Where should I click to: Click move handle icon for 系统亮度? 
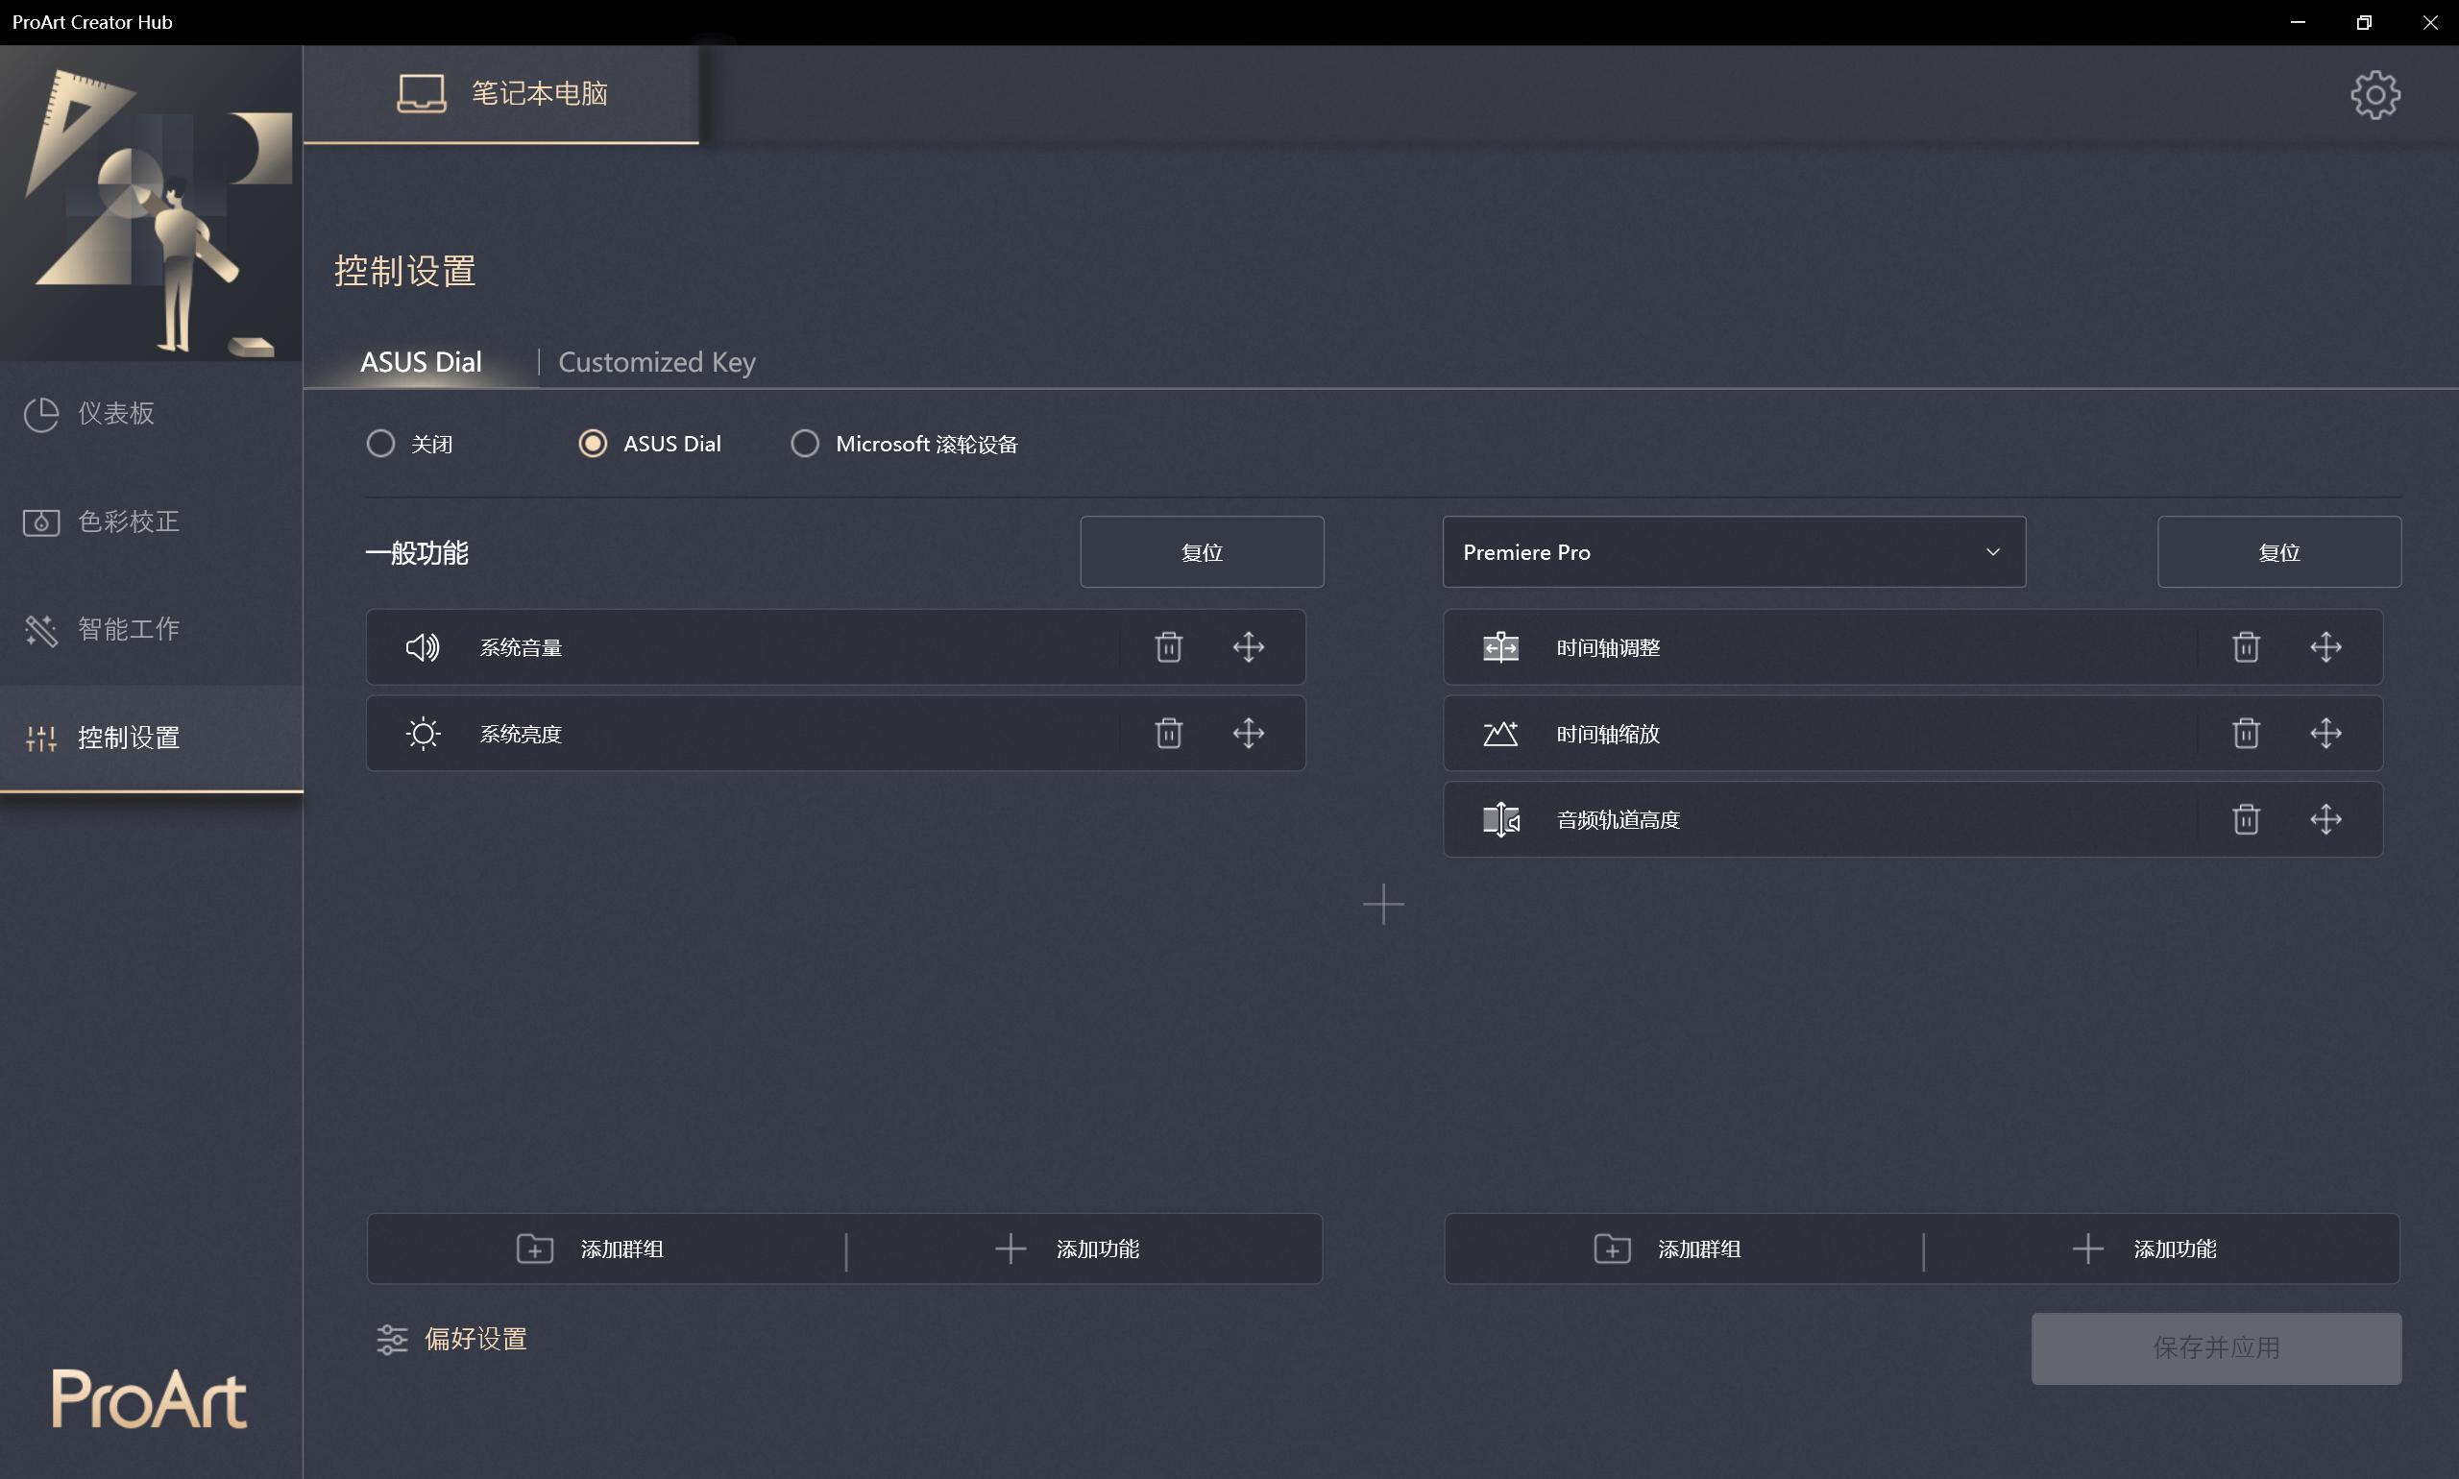coord(1248,734)
